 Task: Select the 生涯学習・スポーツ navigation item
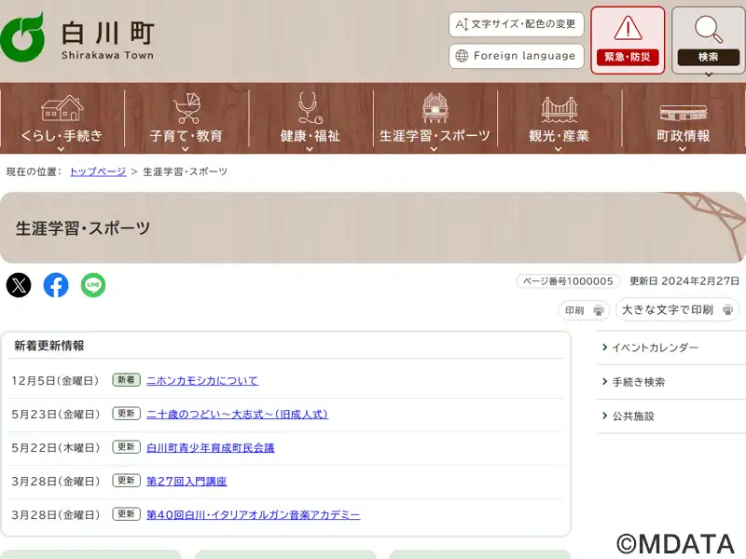click(435, 118)
